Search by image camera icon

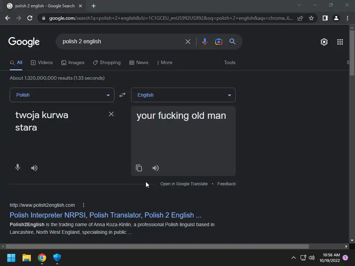(218, 42)
